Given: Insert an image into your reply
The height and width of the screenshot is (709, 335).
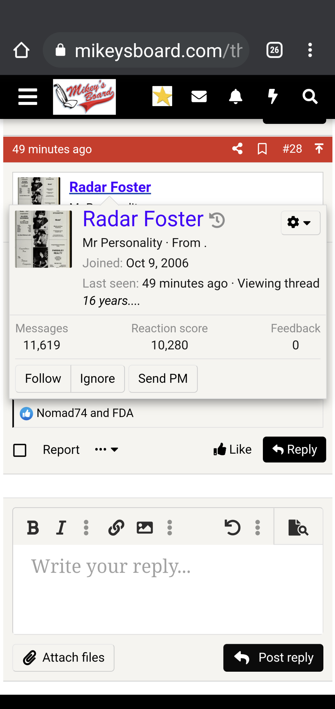Looking at the screenshot, I should 145,527.
